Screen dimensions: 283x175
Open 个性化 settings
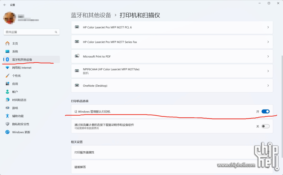(x=31, y=76)
